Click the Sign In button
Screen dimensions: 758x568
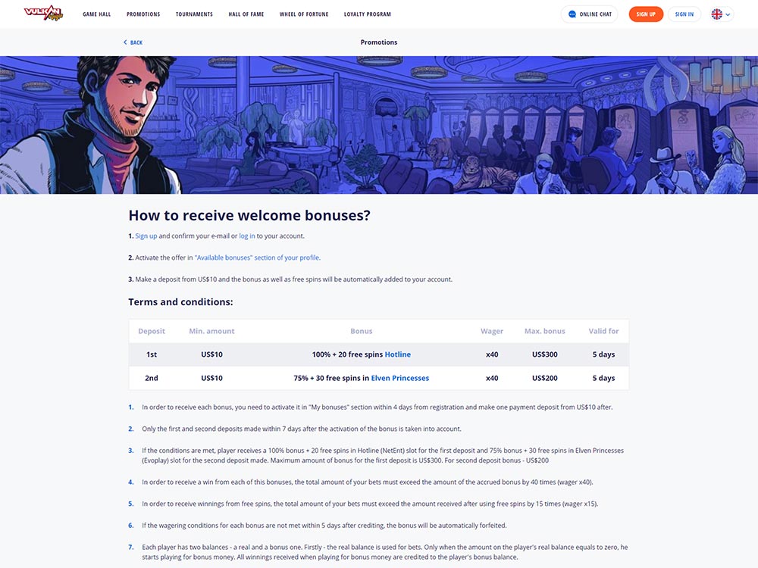[684, 14]
